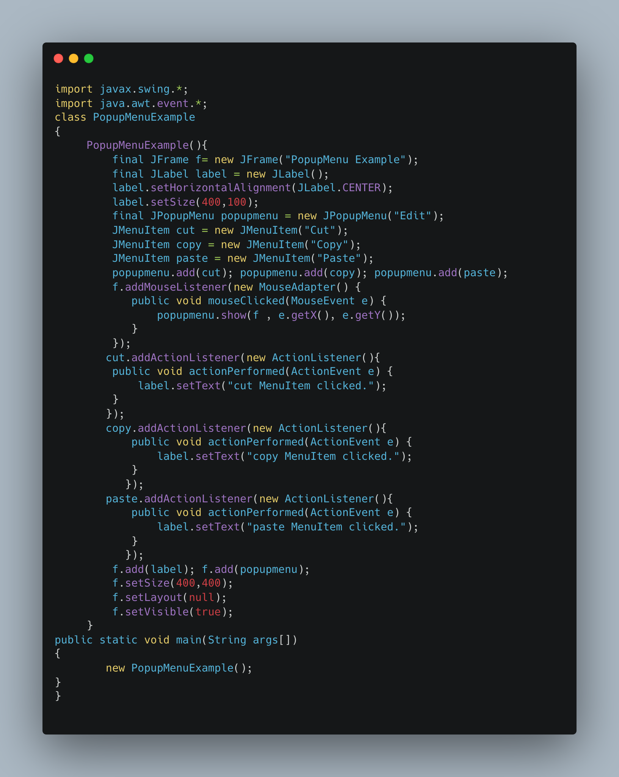619x777 pixels.
Task: Click the "Copy" string literal in the JMenuItem constructor
Action: [x=329, y=245]
